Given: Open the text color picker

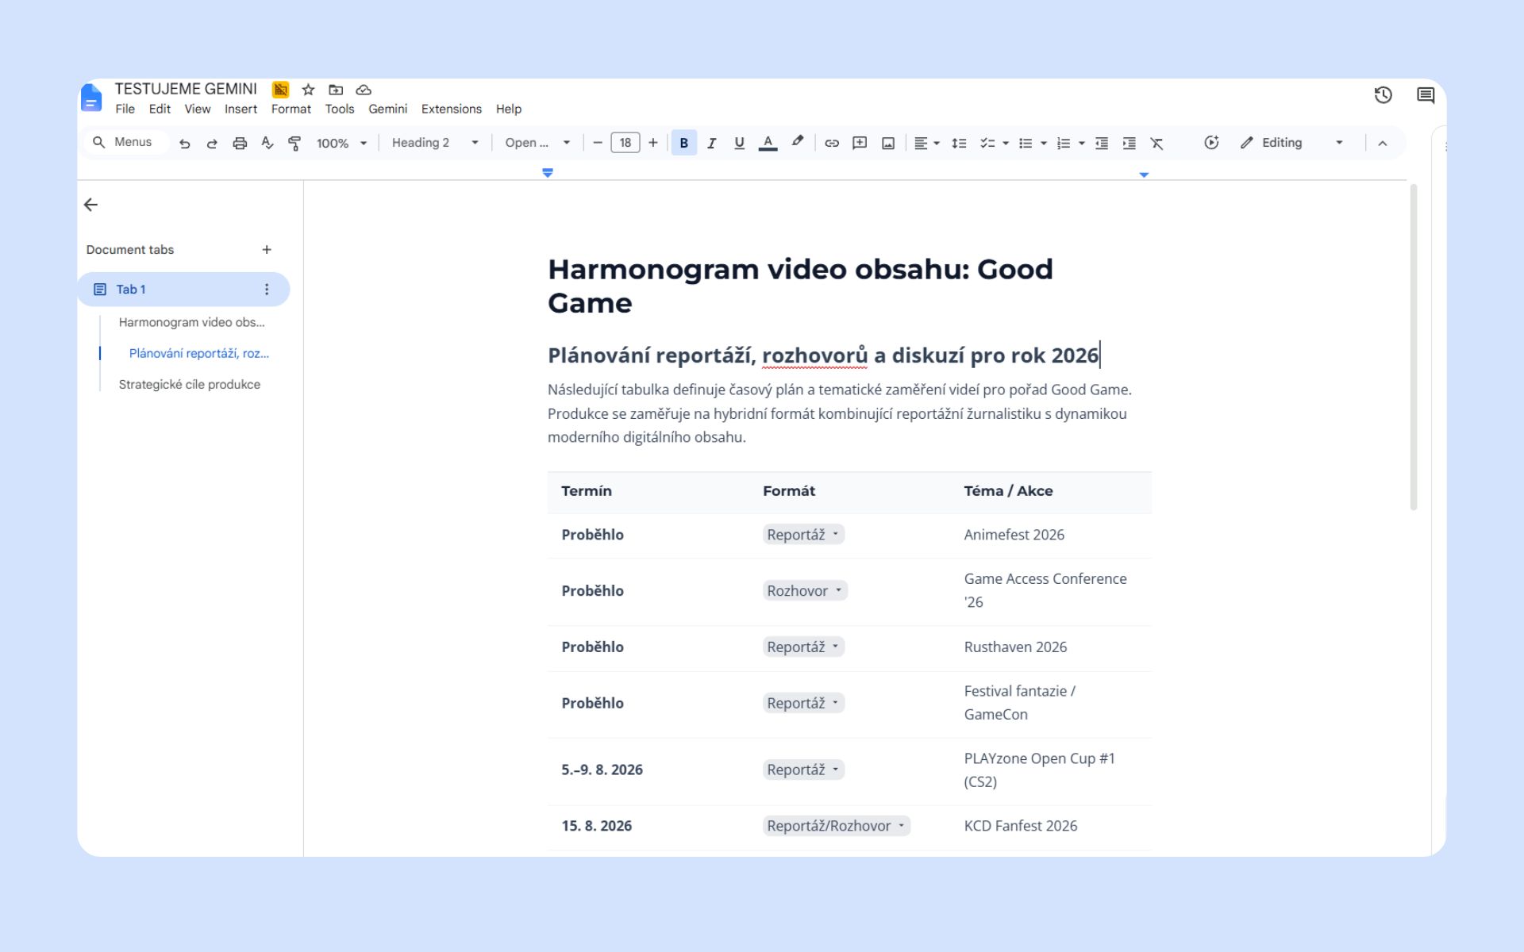Looking at the screenshot, I should [x=768, y=143].
